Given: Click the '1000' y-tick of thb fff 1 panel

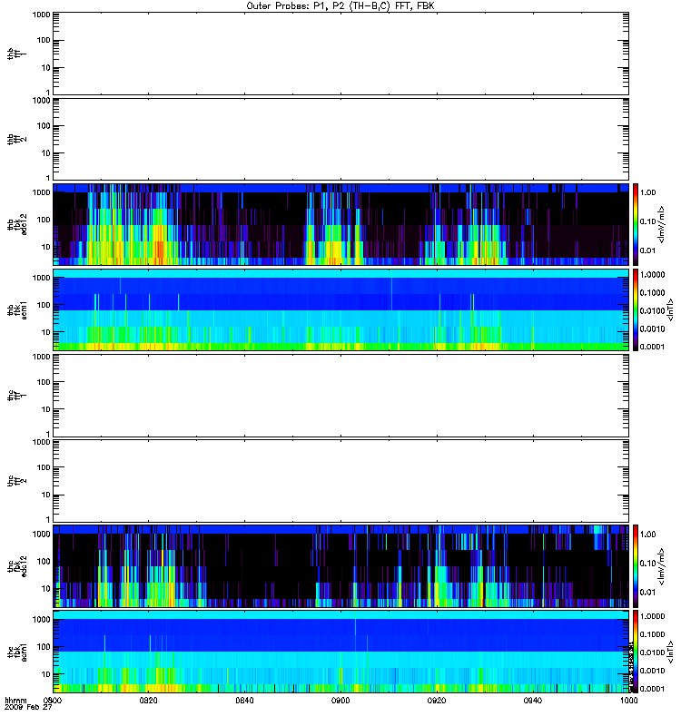Looking at the screenshot, I should (x=41, y=15).
